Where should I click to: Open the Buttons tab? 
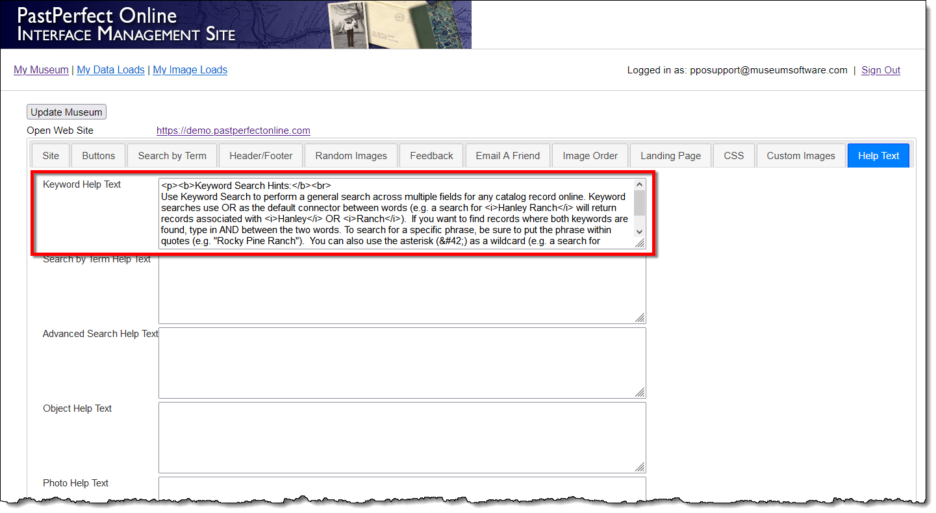(x=99, y=156)
